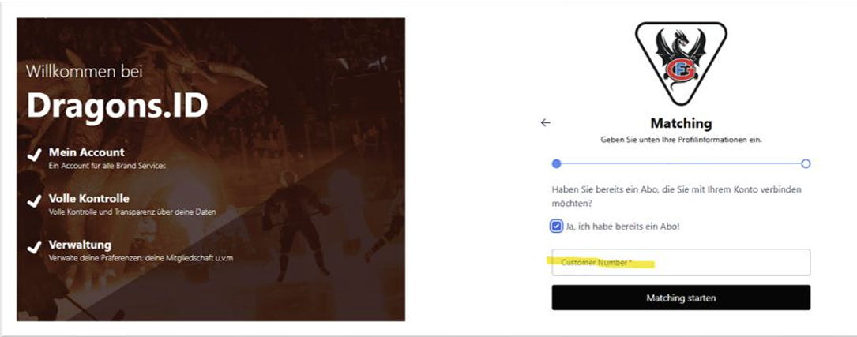
Task: Click the back arrow beside Matching
Action: 546,123
